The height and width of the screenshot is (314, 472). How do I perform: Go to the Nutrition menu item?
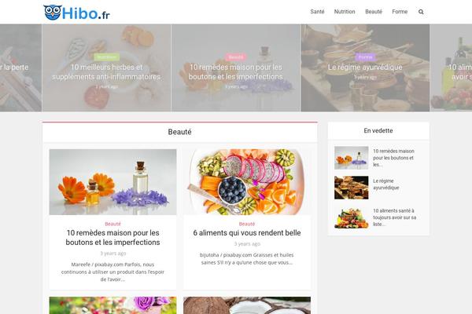(x=345, y=12)
